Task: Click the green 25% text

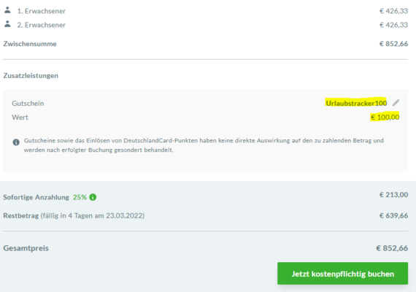Action: tap(80, 197)
